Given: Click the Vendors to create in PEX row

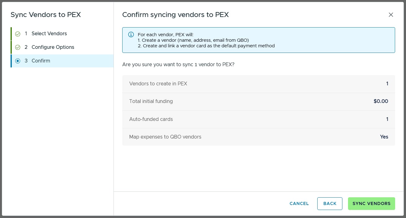Looking at the screenshot, I should [259, 84].
